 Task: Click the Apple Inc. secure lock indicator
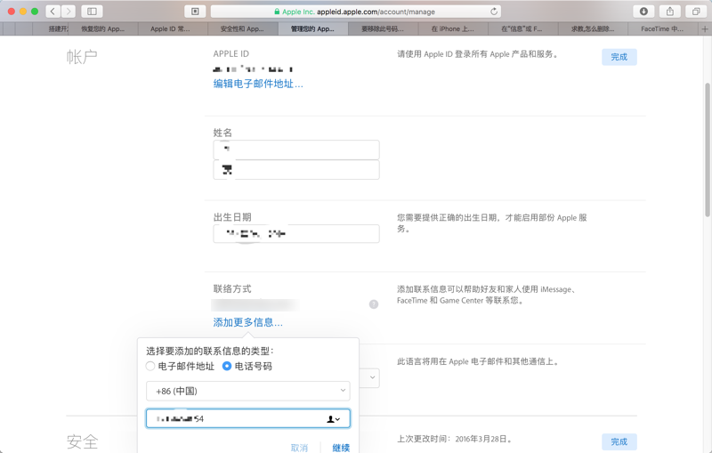point(295,12)
